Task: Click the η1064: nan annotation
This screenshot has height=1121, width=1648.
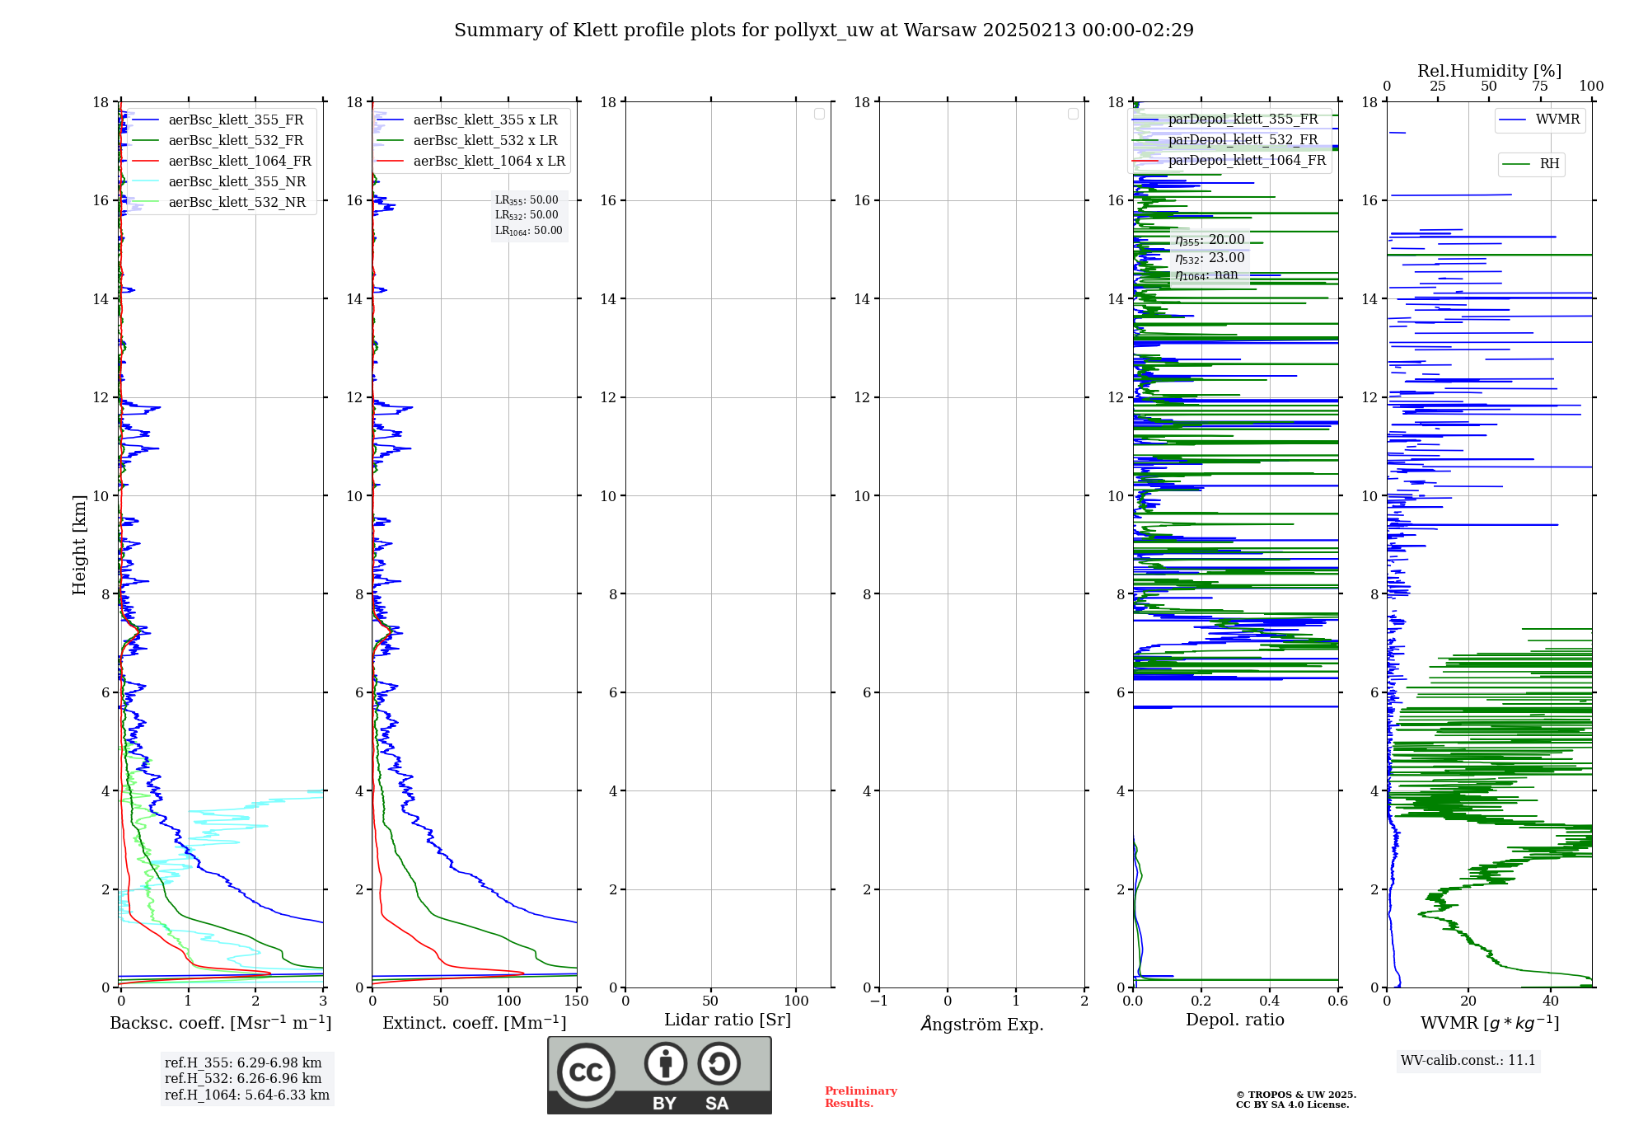Action: pyautogui.click(x=1206, y=275)
